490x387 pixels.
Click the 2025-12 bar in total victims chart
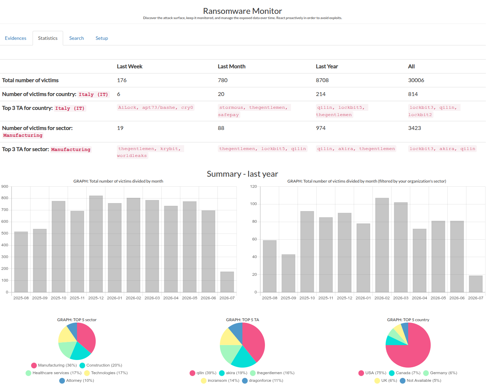96,244
